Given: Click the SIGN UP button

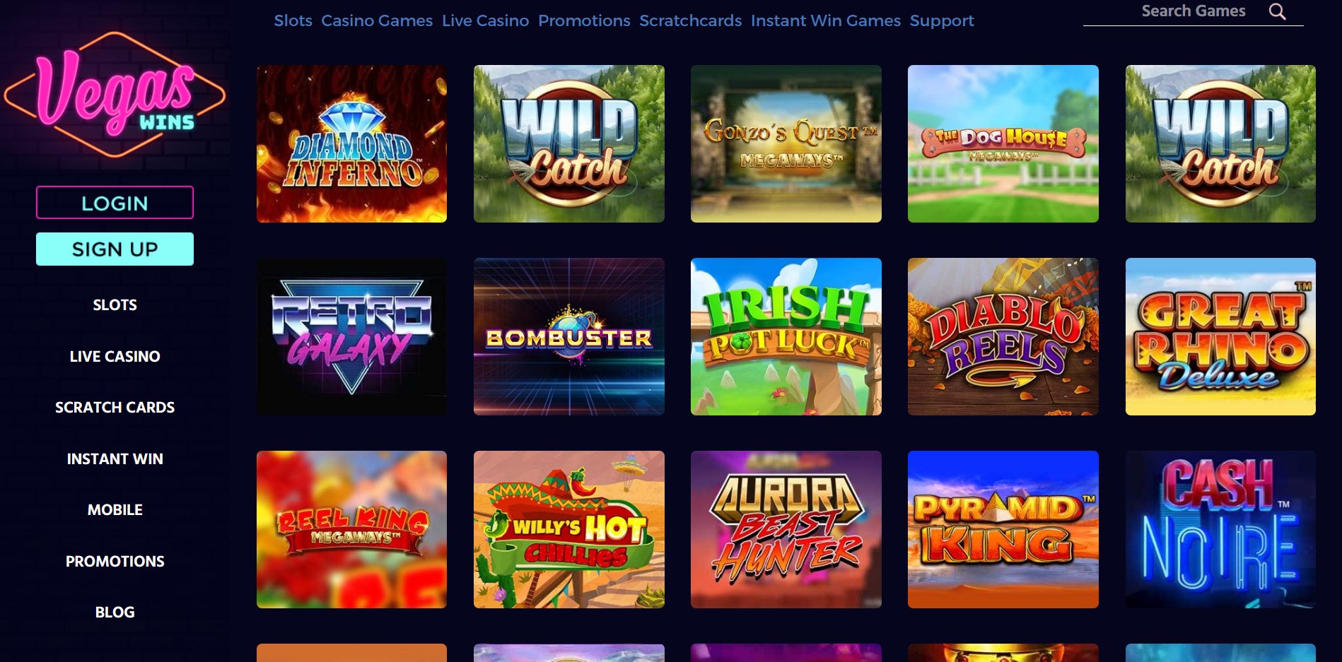Looking at the screenshot, I should click(115, 249).
